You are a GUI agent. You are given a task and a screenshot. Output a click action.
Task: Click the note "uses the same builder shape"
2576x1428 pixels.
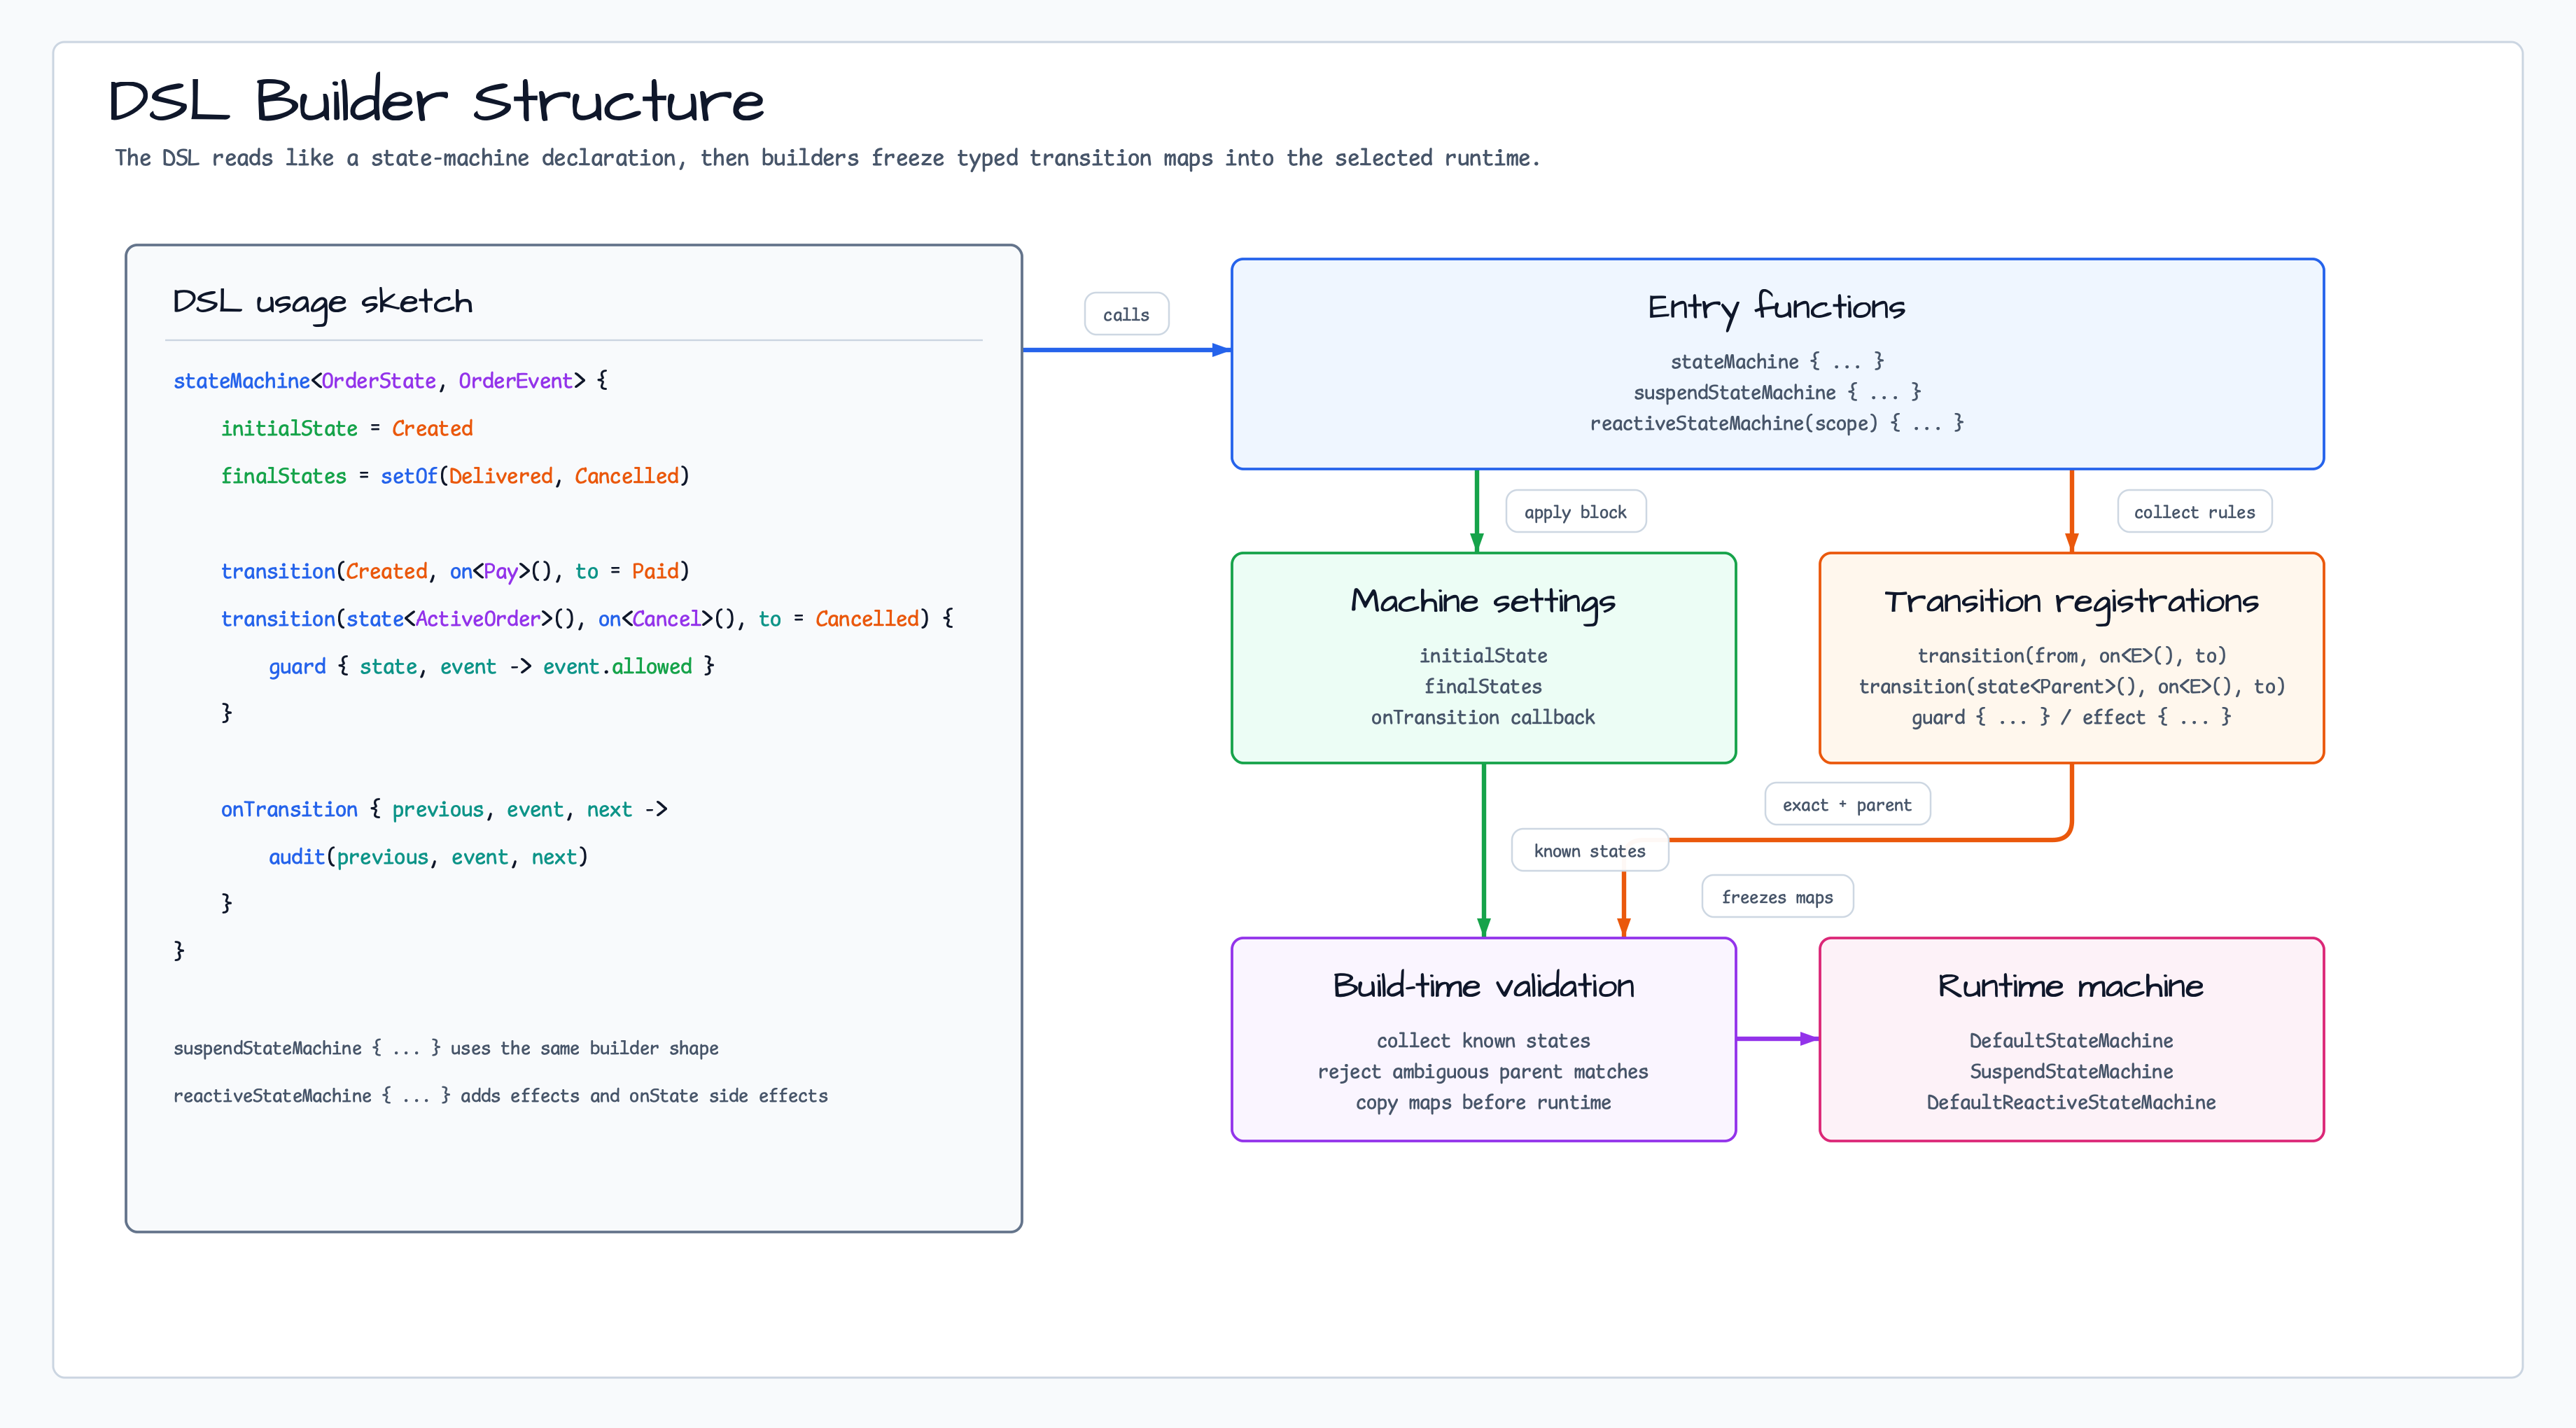584,1048
